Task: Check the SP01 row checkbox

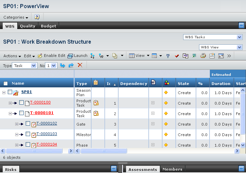Action: [10, 92]
